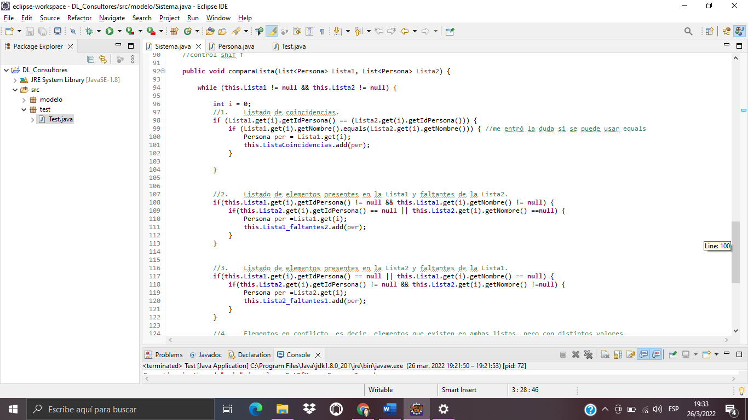Run the program with green play icon
748x420 pixels.
pos(110,31)
